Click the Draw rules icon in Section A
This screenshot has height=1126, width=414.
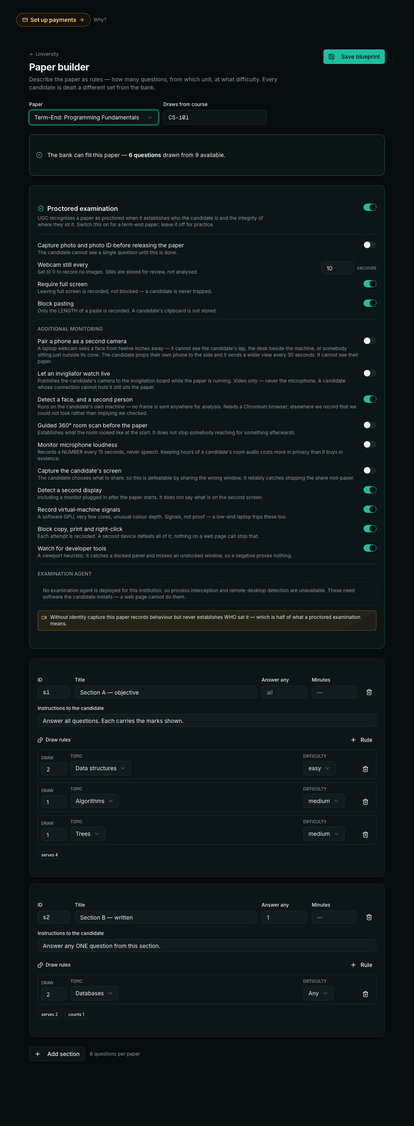coord(40,740)
